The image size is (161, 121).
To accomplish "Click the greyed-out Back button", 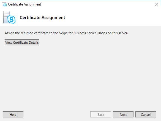I will click(100, 114).
